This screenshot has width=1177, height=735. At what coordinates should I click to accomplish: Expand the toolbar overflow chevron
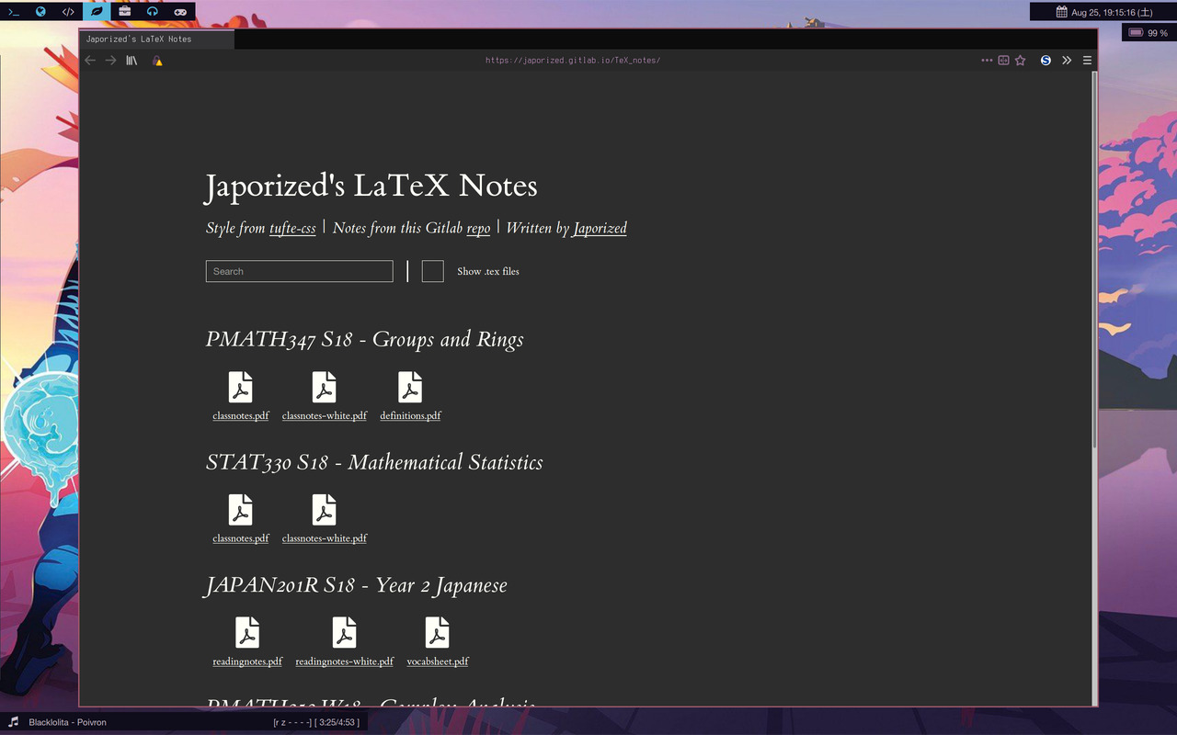pos(1067,61)
